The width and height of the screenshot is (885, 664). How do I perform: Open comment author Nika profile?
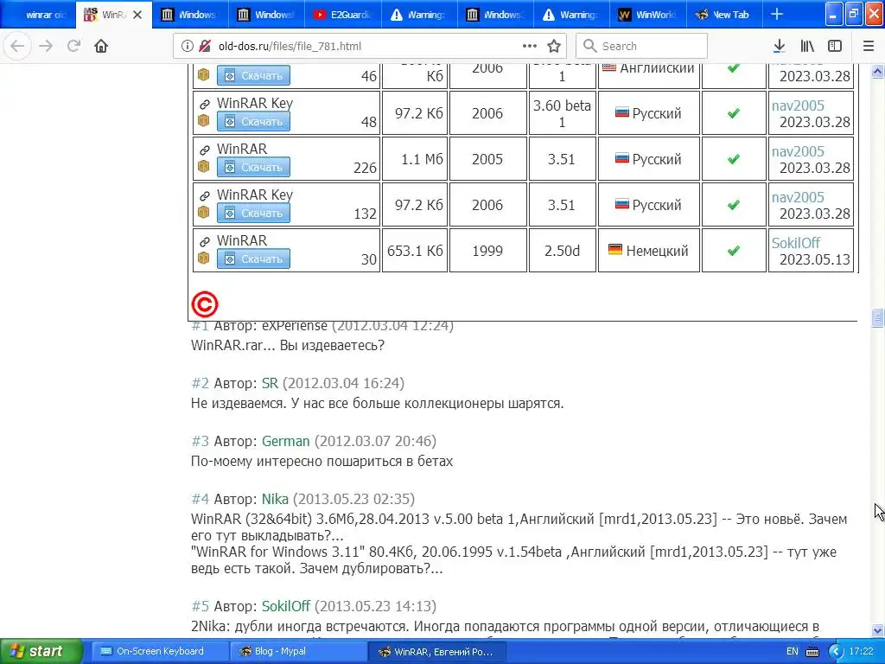(x=275, y=499)
